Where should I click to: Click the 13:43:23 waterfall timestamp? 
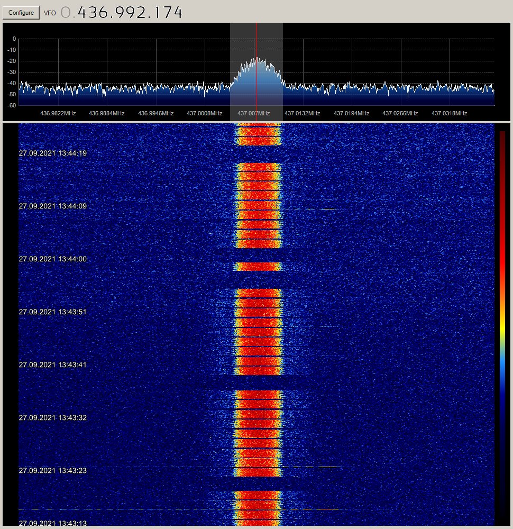(52, 471)
